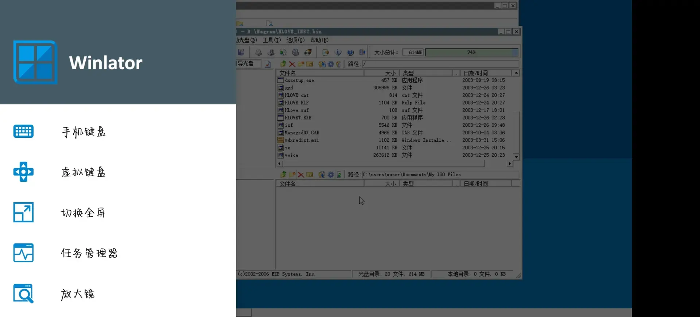Click the new folder icon in local panel

click(x=292, y=175)
